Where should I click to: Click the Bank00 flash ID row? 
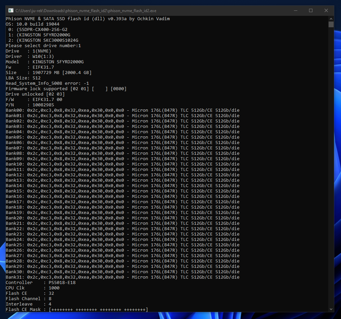[122, 110]
